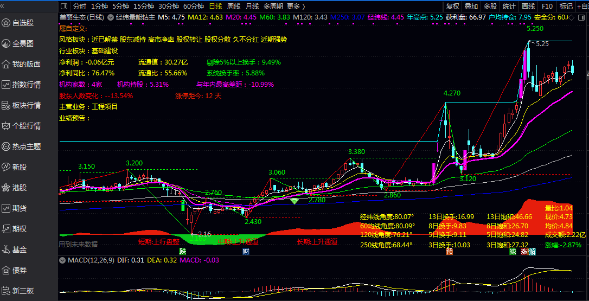Switch to the 15分钟 chart period tab

tap(144, 7)
